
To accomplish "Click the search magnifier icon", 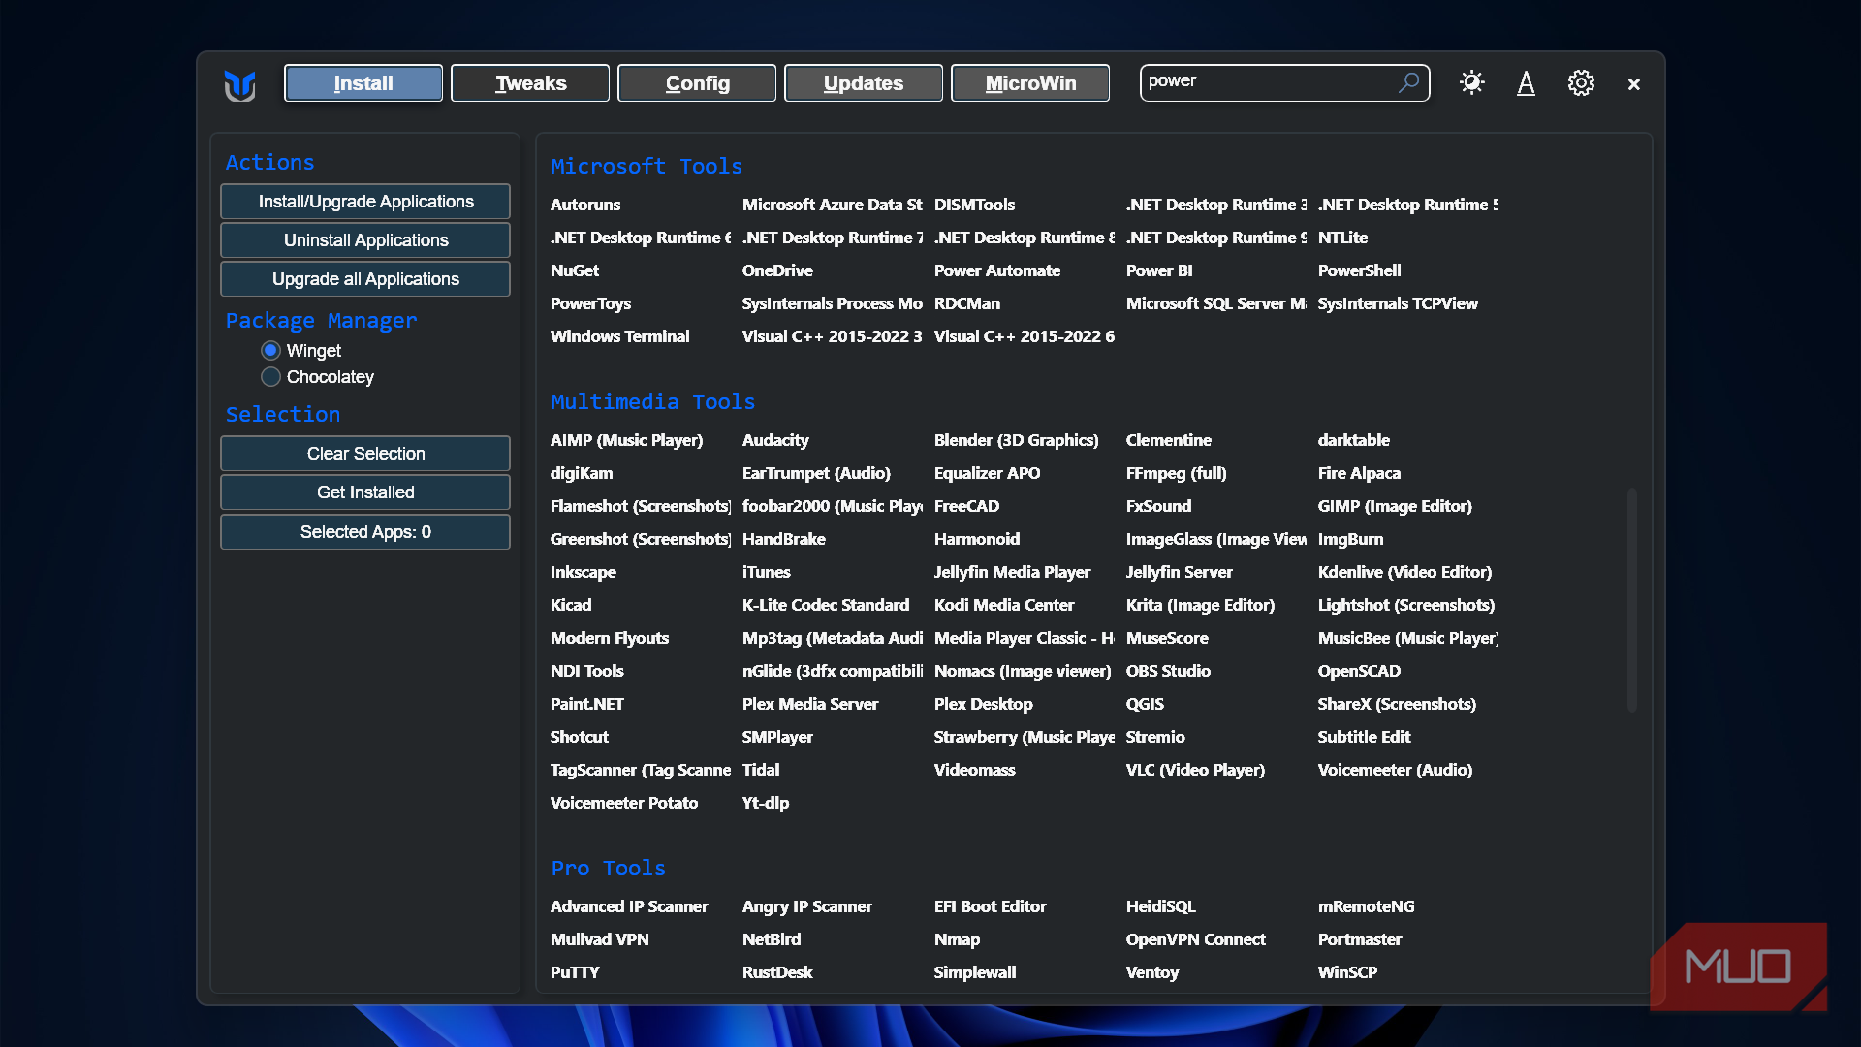I will (x=1408, y=82).
